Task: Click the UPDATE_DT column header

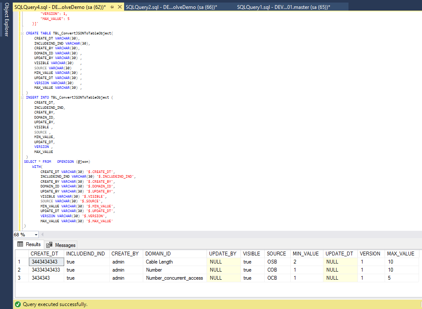Action: [x=340, y=254]
